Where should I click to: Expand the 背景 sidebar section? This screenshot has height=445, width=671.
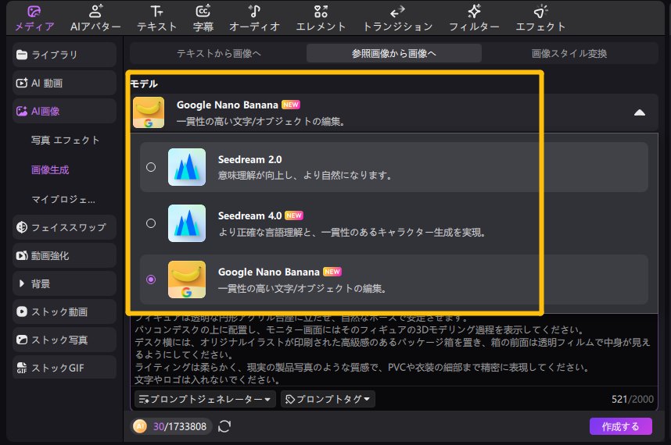(x=21, y=284)
